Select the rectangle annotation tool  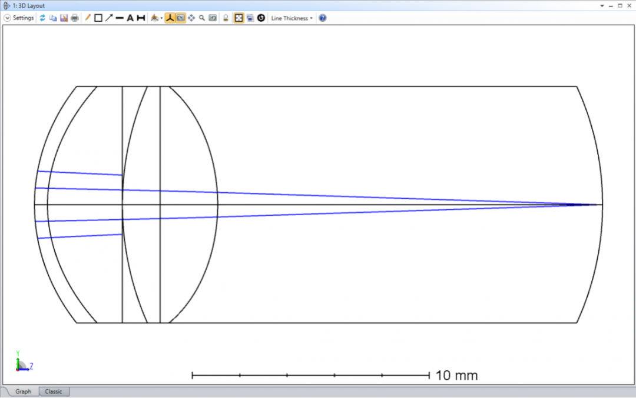97,18
